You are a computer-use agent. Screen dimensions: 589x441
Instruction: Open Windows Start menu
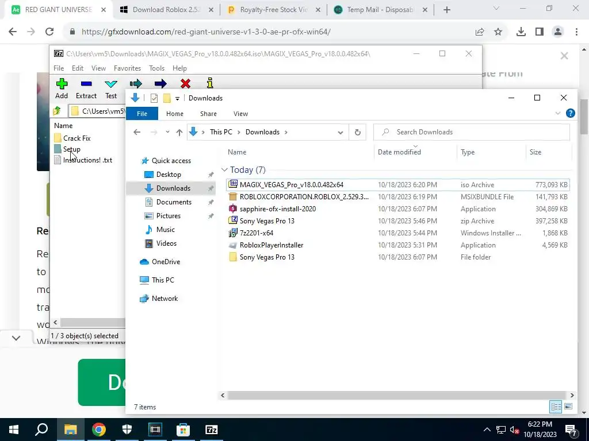pos(14,430)
